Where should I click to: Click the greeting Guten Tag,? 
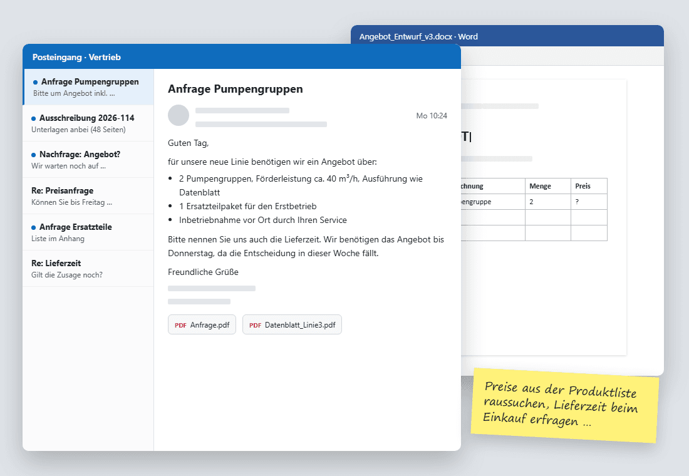click(x=188, y=143)
